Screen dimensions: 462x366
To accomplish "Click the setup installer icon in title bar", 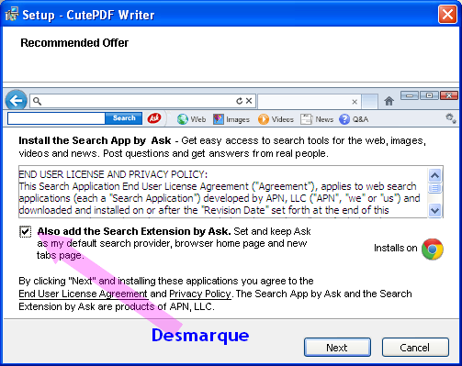I will 12,15.
